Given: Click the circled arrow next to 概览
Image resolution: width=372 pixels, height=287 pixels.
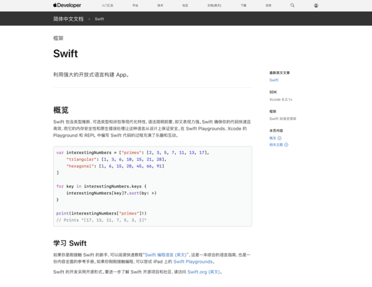Looking at the screenshot, I should 280,138.
